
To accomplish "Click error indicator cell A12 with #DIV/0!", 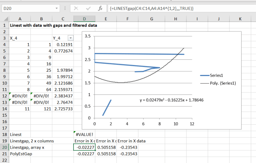I will 20,96.
